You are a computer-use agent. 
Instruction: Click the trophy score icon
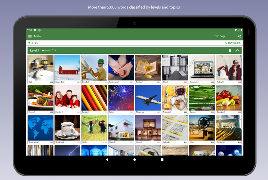(29, 43)
